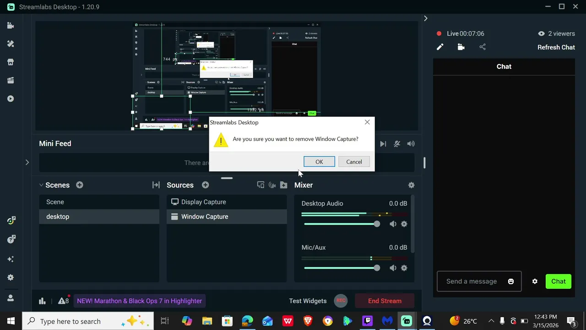The width and height of the screenshot is (586, 330).
Task: Skip alert icon in Mini Feed
Action: point(383,144)
